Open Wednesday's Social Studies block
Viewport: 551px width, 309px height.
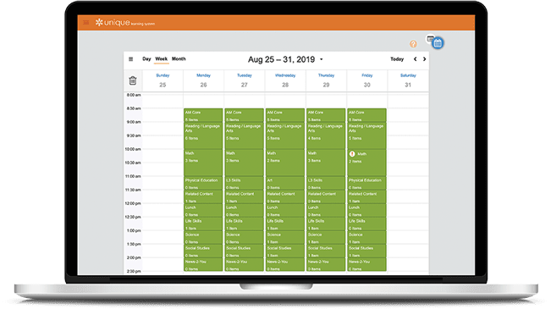pos(285,251)
